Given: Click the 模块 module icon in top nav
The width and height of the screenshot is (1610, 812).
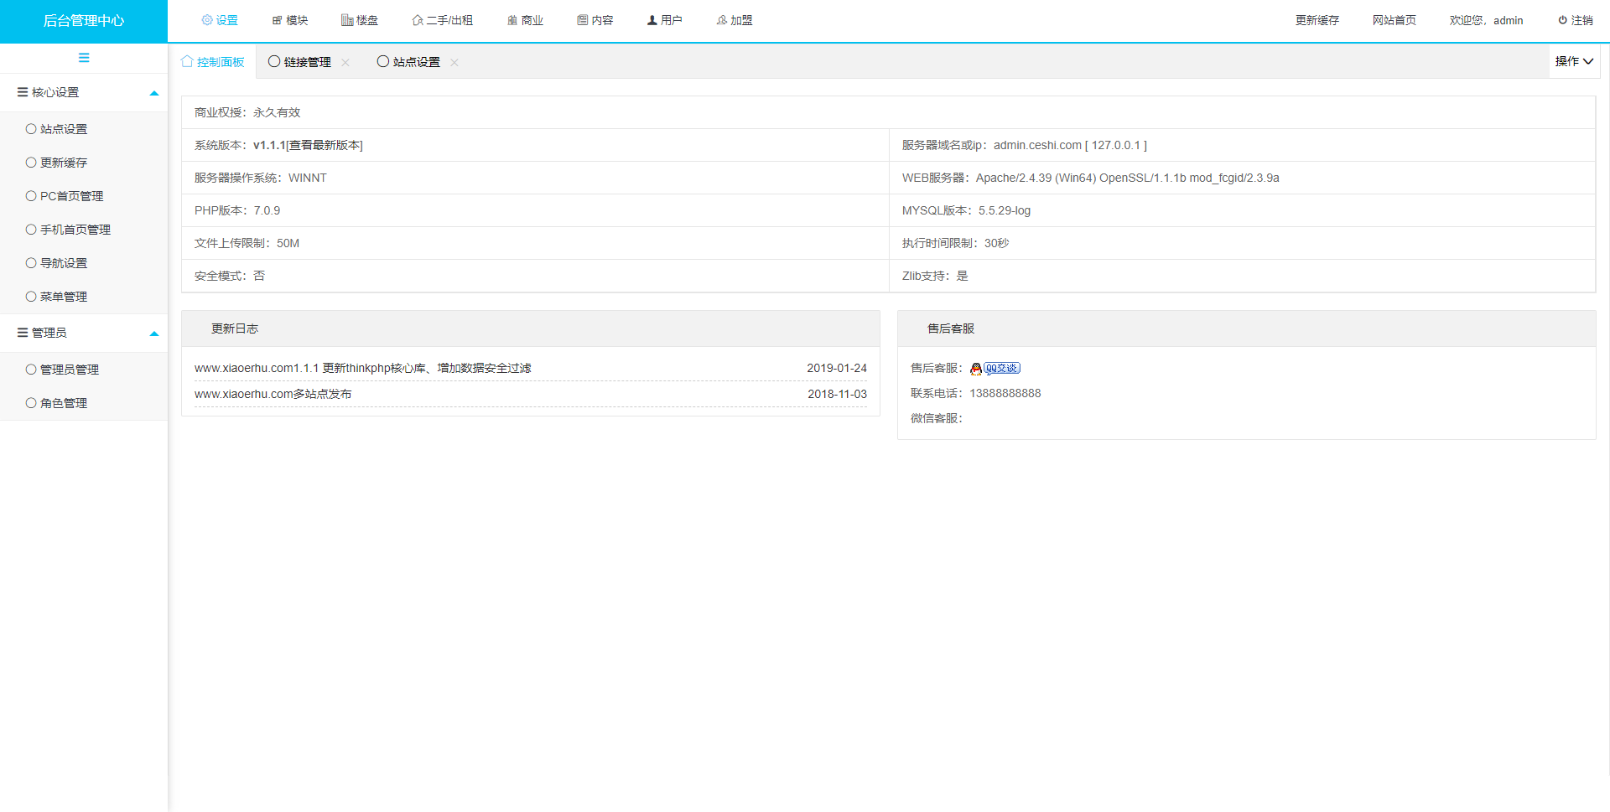Looking at the screenshot, I should (277, 20).
